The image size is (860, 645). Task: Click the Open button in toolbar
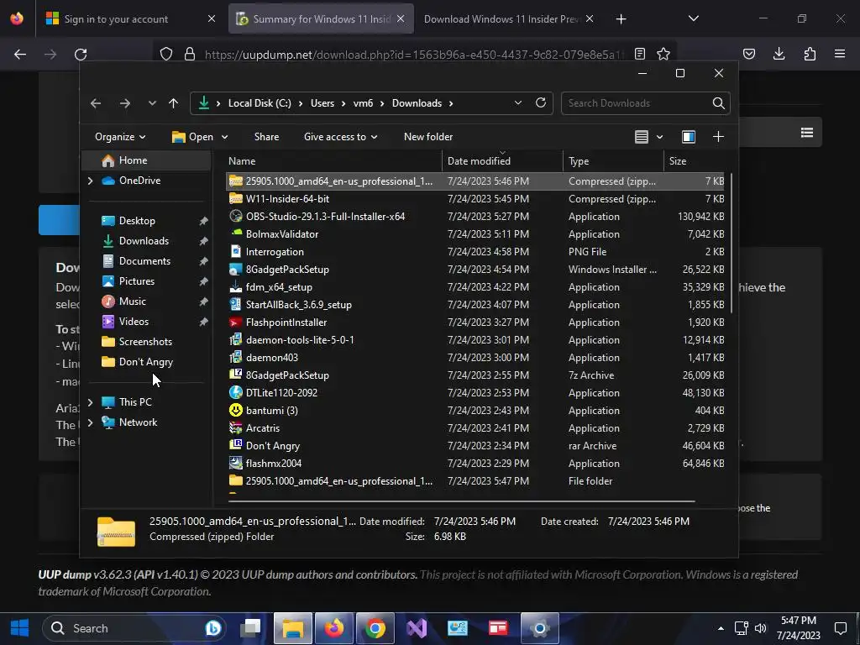coord(192,137)
